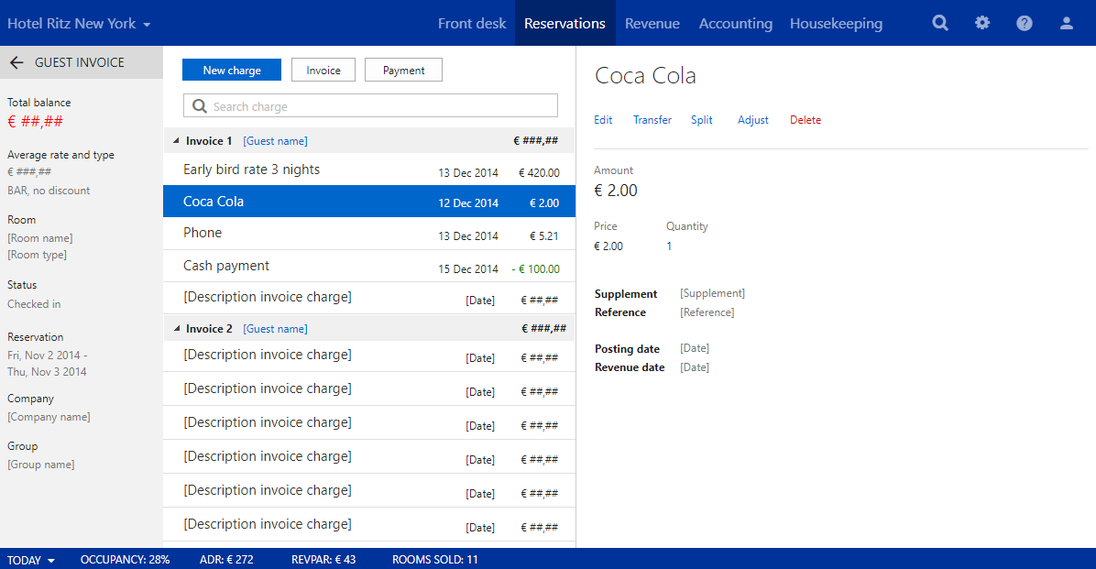Click the - € 100.00 payment amount
The image size is (1096, 569).
(x=535, y=269)
